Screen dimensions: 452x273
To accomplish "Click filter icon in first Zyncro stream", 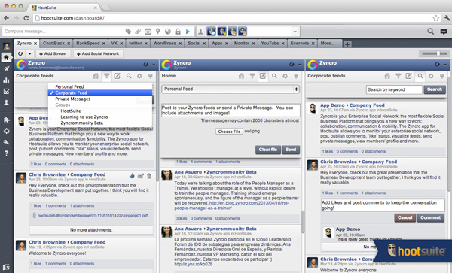I will click(x=107, y=76).
